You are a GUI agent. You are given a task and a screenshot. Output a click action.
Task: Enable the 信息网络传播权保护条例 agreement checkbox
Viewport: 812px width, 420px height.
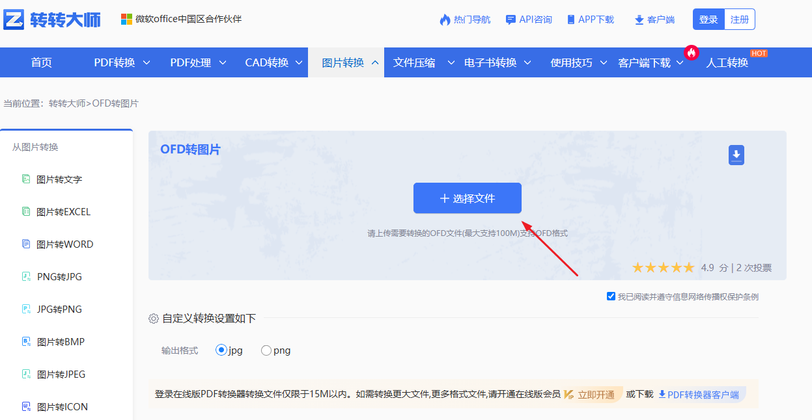[610, 296]
